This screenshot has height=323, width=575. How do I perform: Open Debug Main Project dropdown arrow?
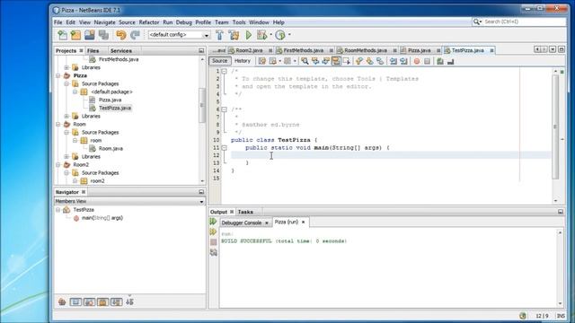(271, 35)
